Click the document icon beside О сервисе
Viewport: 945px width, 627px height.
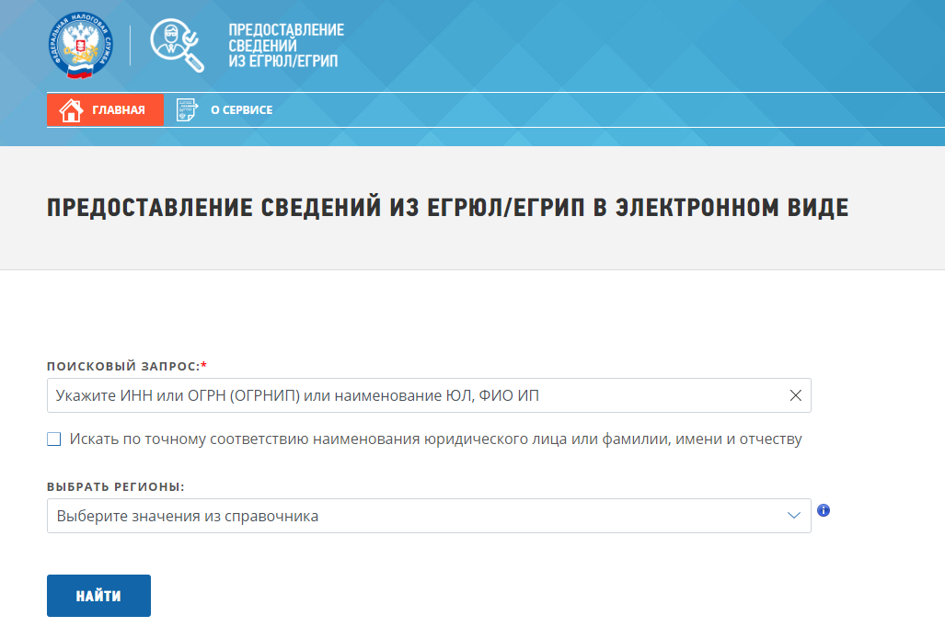188,110
